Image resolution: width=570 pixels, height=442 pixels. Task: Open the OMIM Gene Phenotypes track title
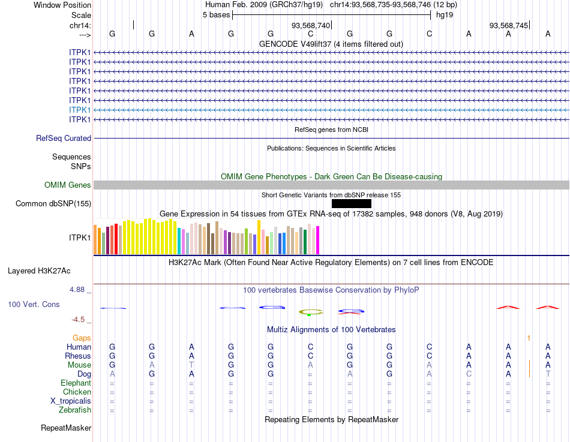(x=331, y=177)
